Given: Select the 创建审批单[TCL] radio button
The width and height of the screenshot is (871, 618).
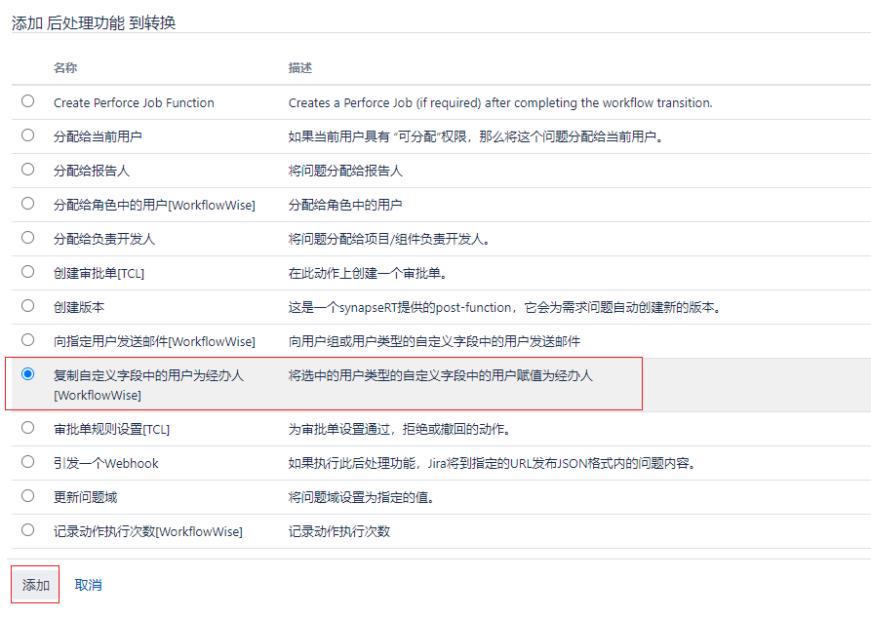Looking at the screenshot, I should pos(27,272).
